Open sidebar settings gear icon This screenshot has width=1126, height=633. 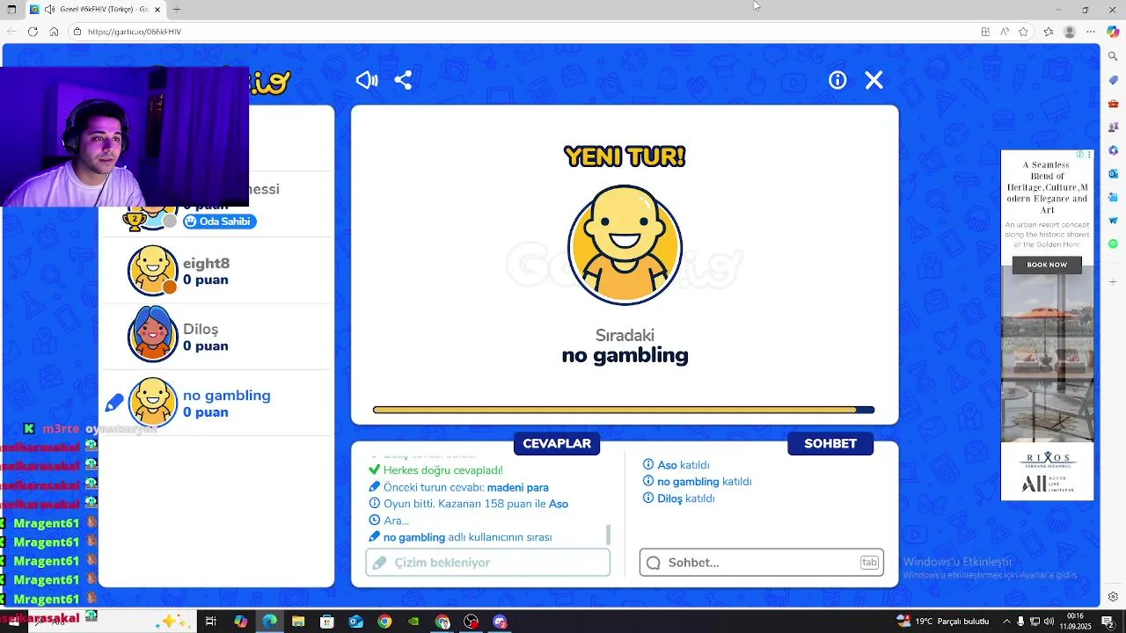point(1113,597)
